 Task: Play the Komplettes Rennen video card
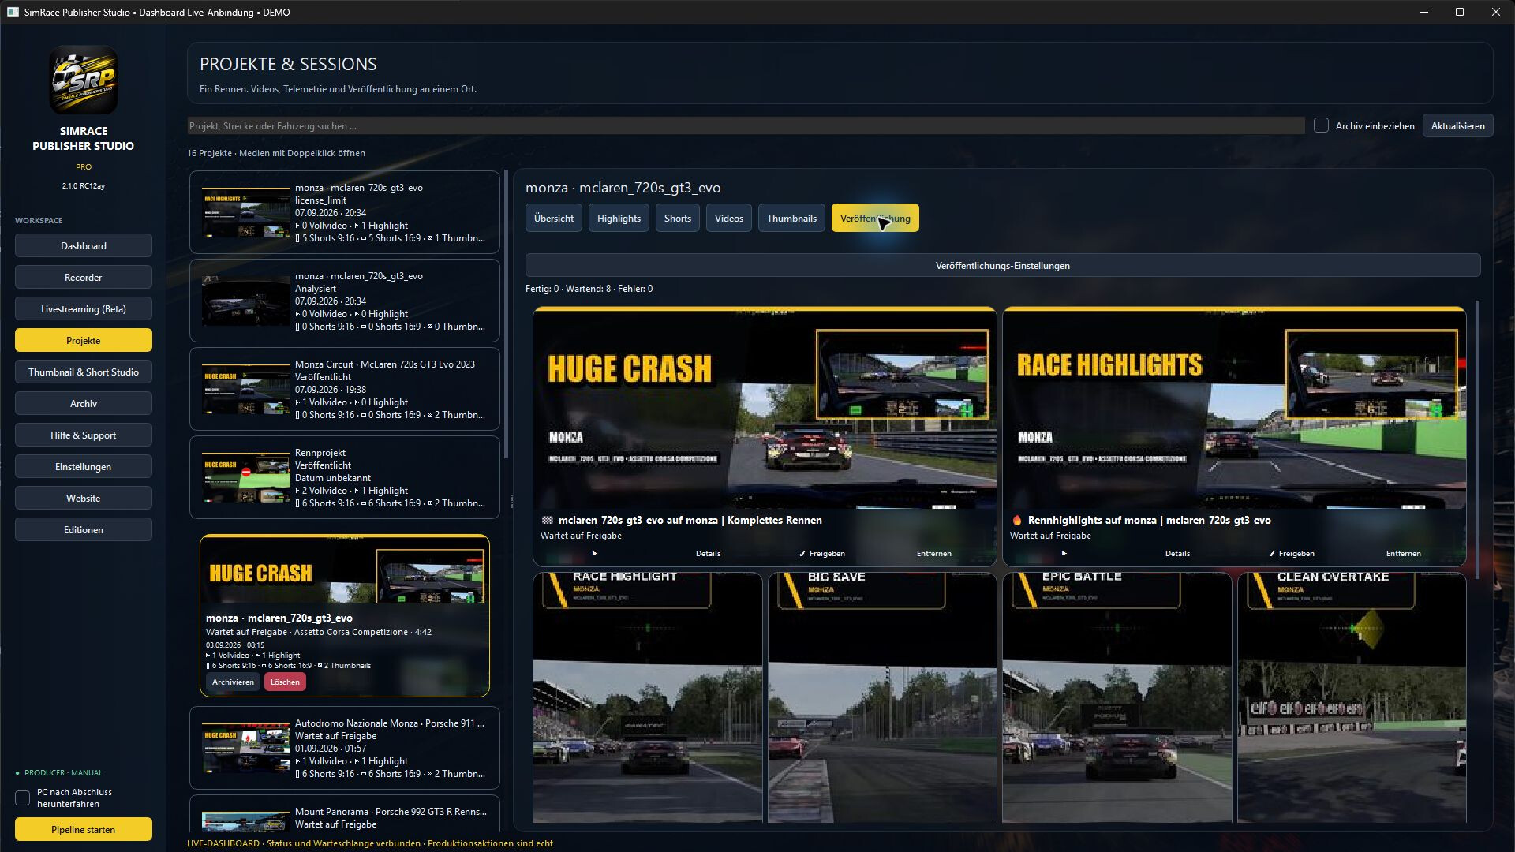pyautogui.click(x=594, y=553)
